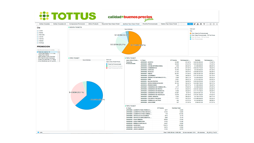Switch to the Ventas Cruzadas (2) tab
254x143 pixels.
(x=60, y=24)
